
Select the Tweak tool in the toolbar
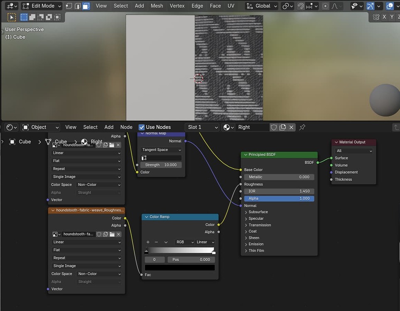11,17
